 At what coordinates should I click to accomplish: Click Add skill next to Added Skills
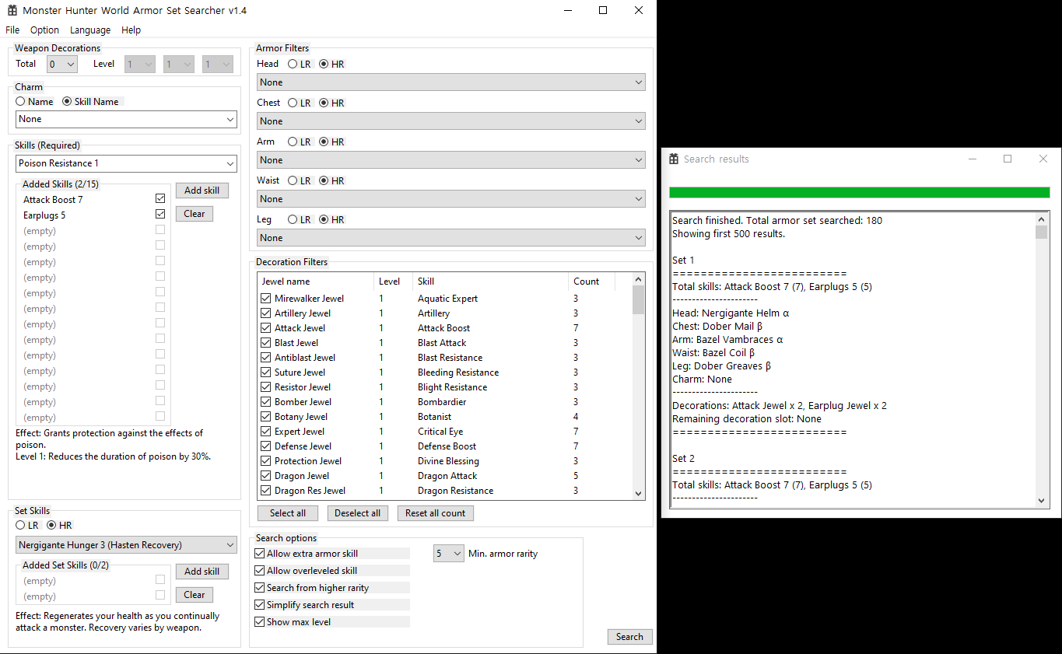(x=202, y=191)
